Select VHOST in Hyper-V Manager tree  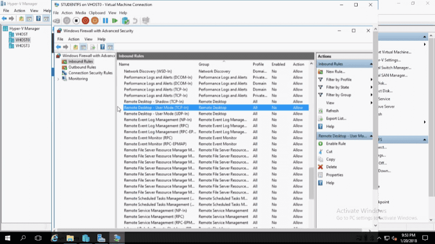click(x=22, y=34)
